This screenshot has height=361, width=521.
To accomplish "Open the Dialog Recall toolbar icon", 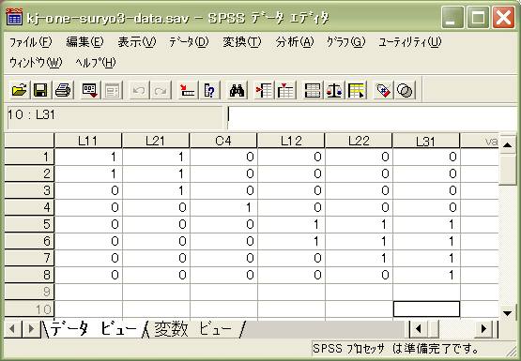I will [90, 90].
